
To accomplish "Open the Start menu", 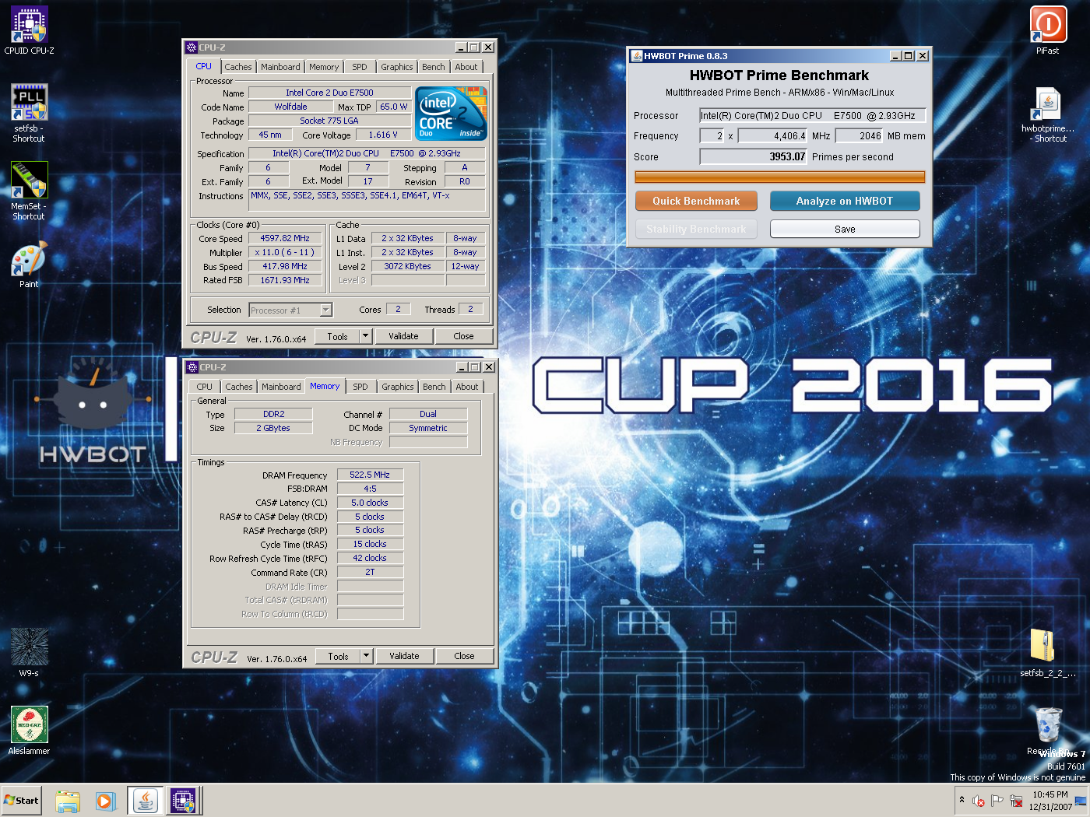I will point(22,801).
